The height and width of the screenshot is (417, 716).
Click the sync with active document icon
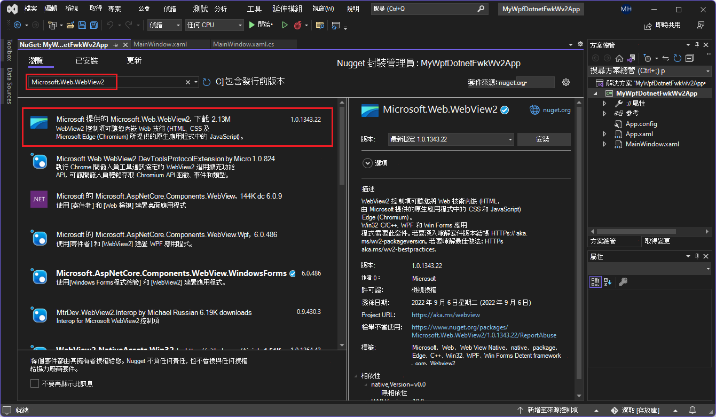click(666, 58)
